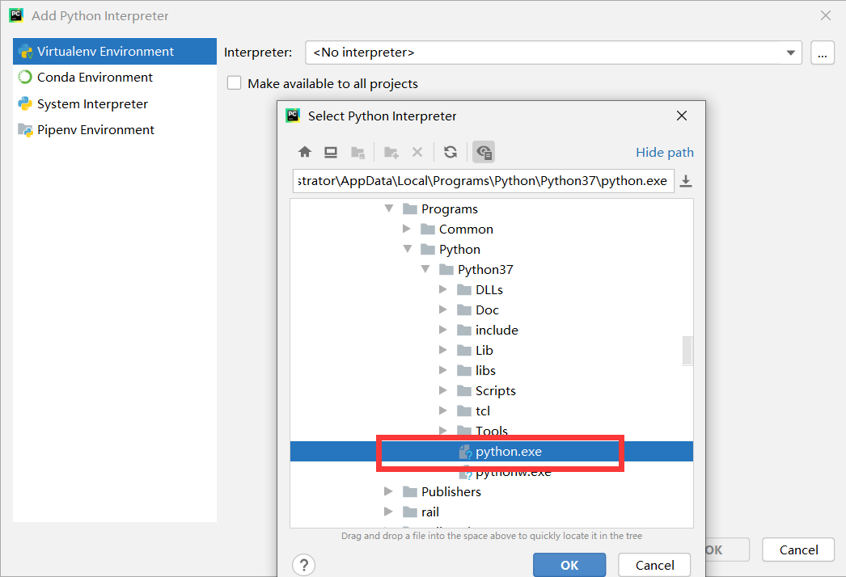Viewport: 846px width, 577px height.
Task: Select the Common folder label
Action: (x=466, y=230)
